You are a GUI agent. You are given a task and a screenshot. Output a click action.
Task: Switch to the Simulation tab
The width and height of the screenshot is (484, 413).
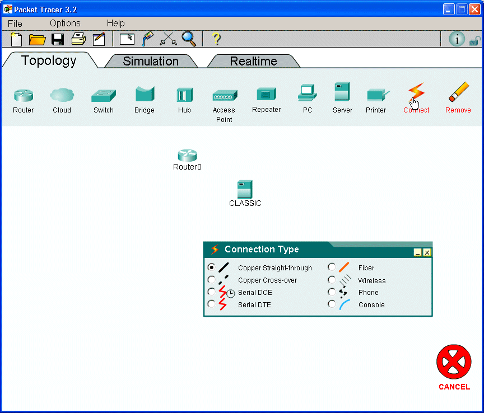[x=151, y=61]
